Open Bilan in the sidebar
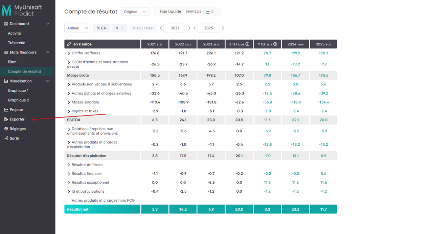The image size is (429, 234). click(12, 62)
